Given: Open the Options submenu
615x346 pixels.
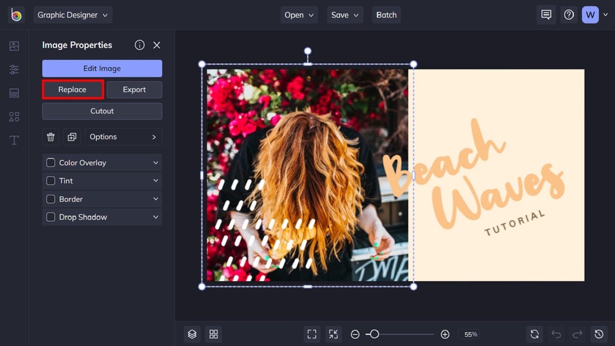Looking at the screenshot, I should pos(124,137).
